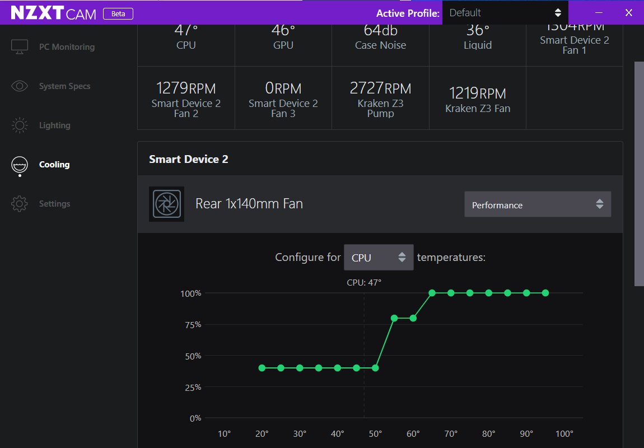Open the Settings section
Viewport: 644px width, 448px height.
pyautogui.click(x=55, y=204)
